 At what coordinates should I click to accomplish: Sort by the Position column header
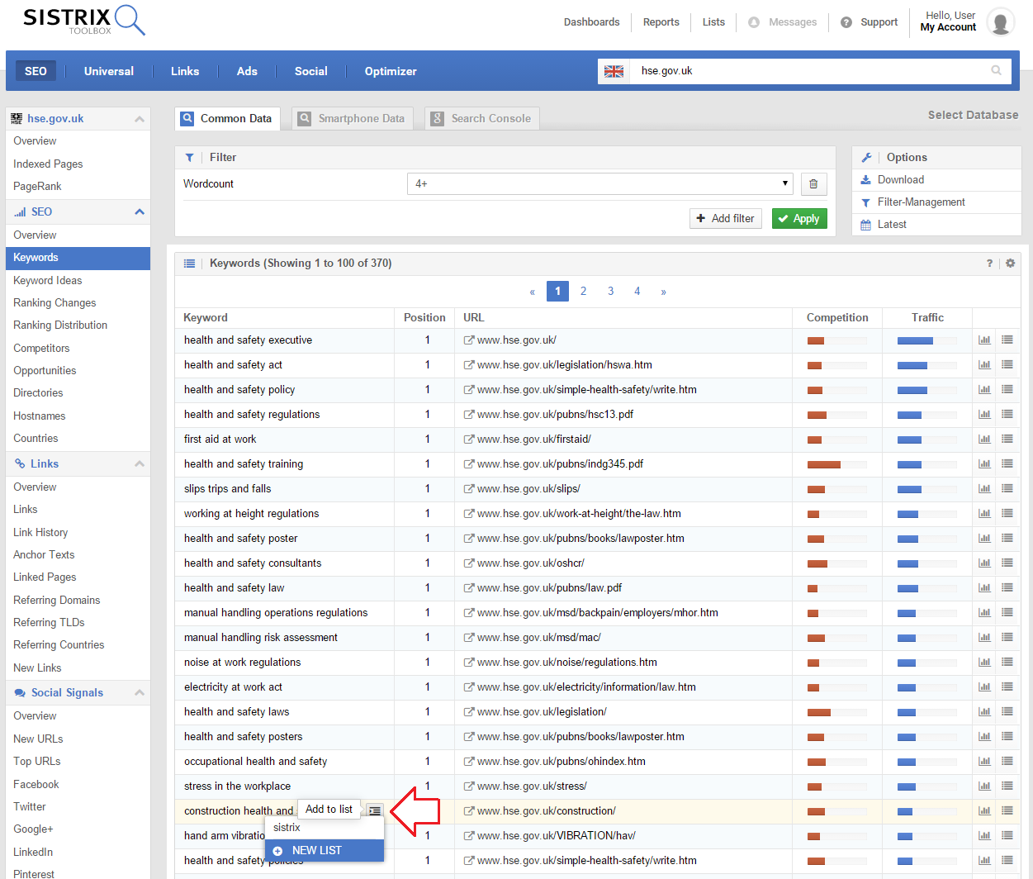pyautogui.click(x=424, y=317)
